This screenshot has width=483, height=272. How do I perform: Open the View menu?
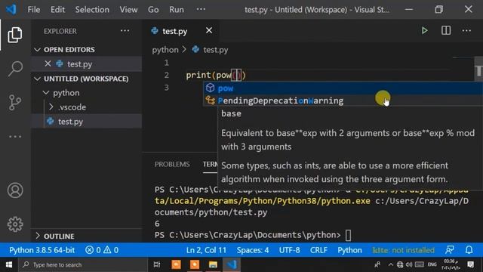tap(128, 10)
